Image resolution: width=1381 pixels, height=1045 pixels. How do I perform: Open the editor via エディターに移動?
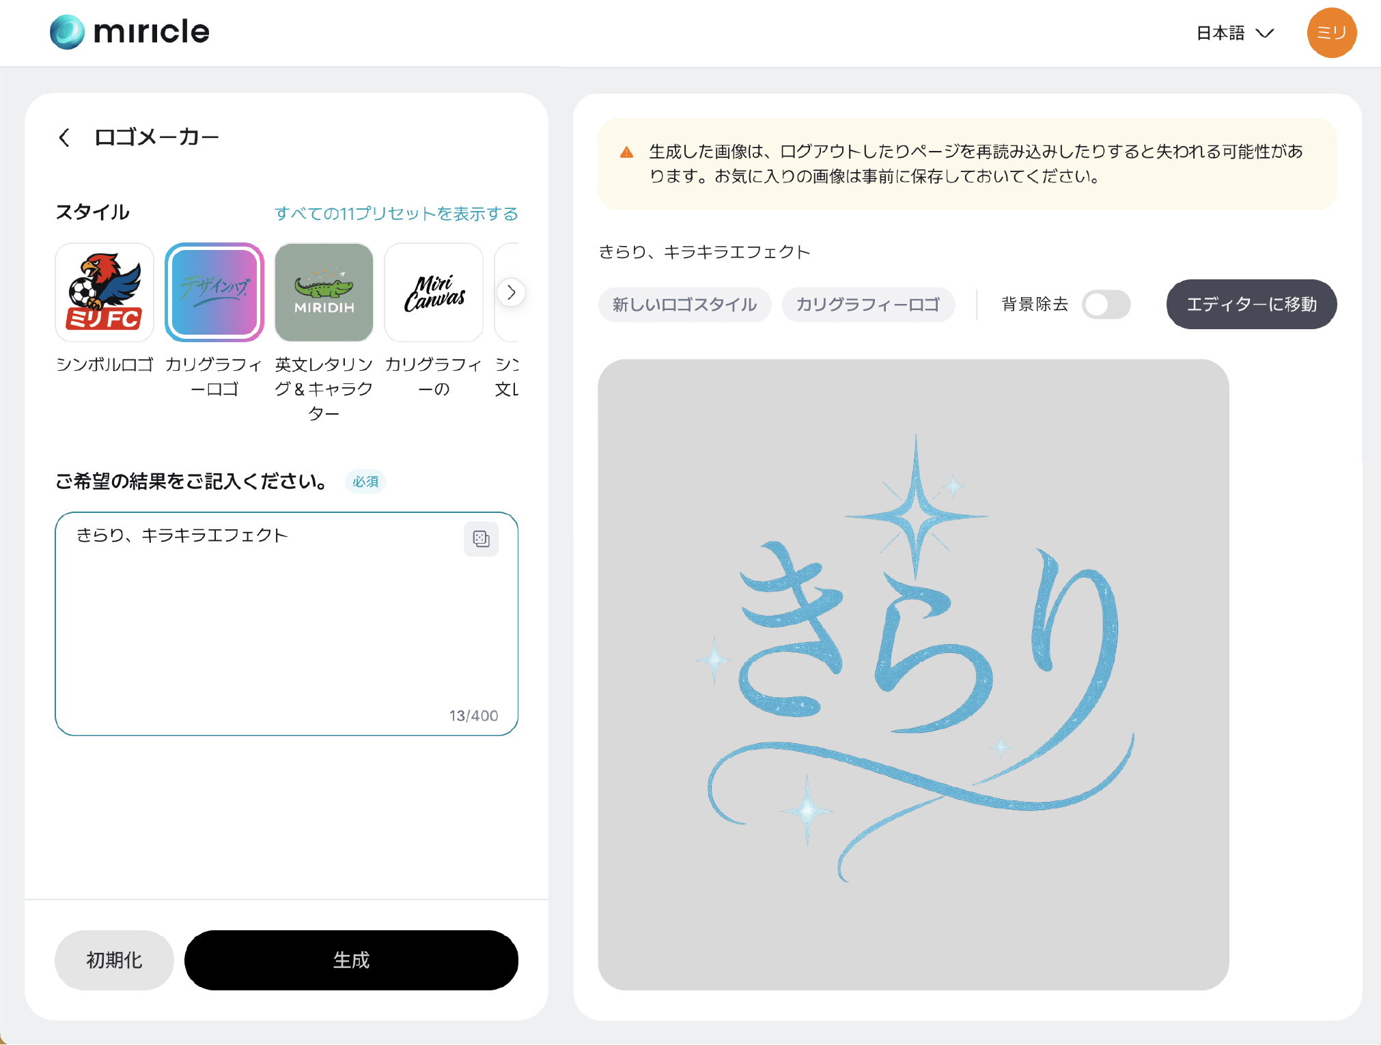(x=1251, y=305)
